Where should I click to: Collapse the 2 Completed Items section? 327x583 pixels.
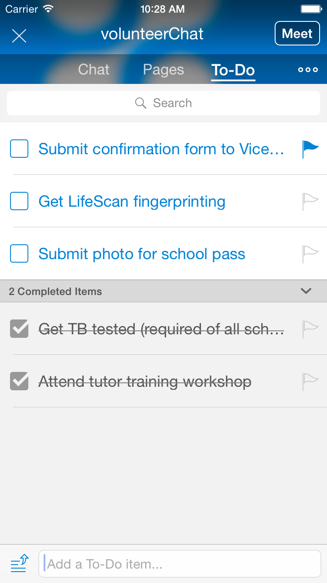pyautogui.click(x=306, y=291)
